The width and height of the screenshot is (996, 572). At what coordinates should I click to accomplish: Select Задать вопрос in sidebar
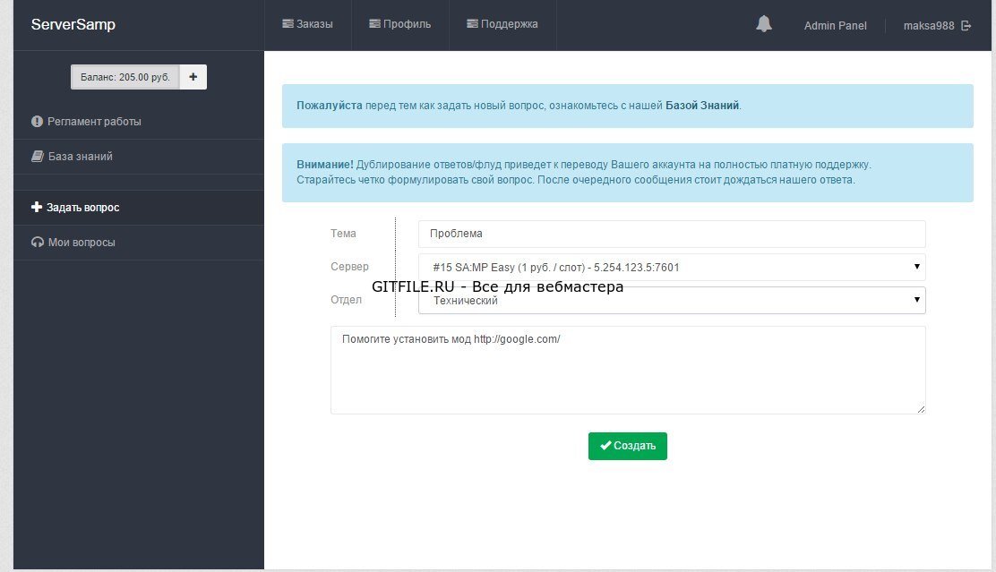coord(139,208)
